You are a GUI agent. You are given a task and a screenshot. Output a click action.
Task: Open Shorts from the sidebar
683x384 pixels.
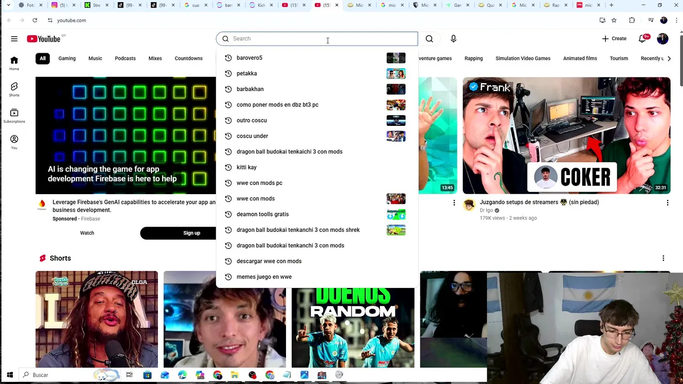point(14,89)
